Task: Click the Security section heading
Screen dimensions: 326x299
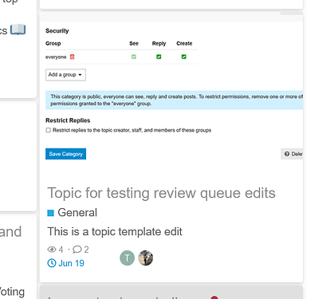Action: point(57,31)
